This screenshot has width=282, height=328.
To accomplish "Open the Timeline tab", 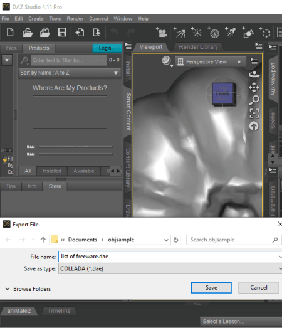I will [x=59, y=311].
